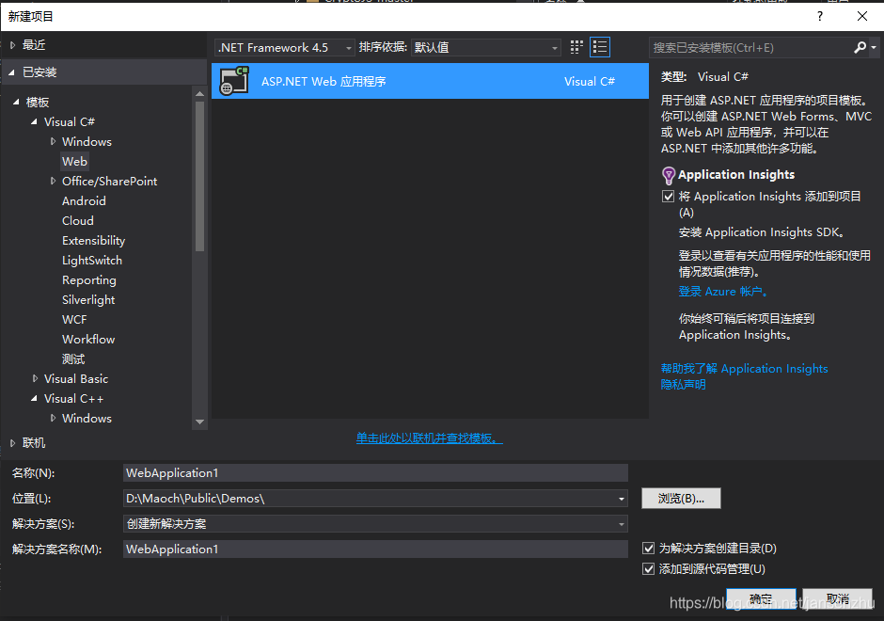Expand Windows under Visual C#
Viewport: 884px width, 621px height.
53,141
